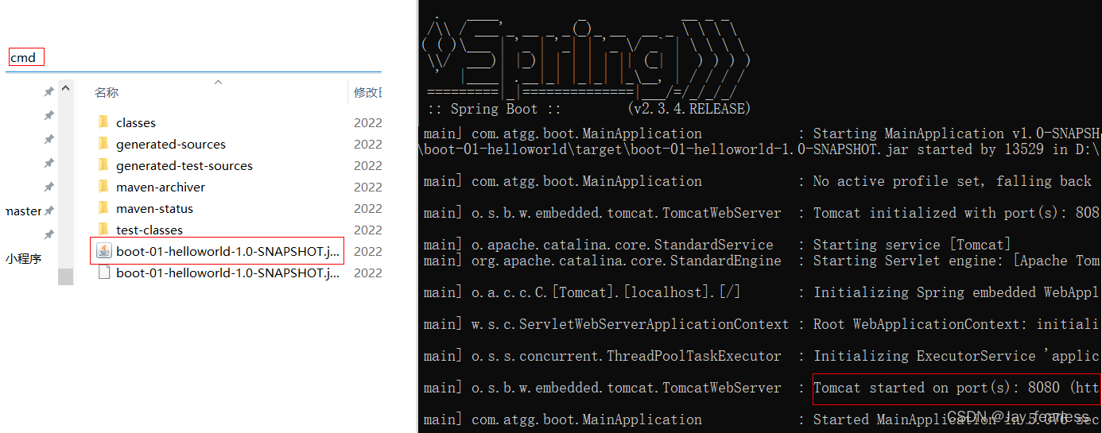Select the blank file icon of second boot-01-helloworld entry
1102x433 pixels.
(x=103, y=273)
